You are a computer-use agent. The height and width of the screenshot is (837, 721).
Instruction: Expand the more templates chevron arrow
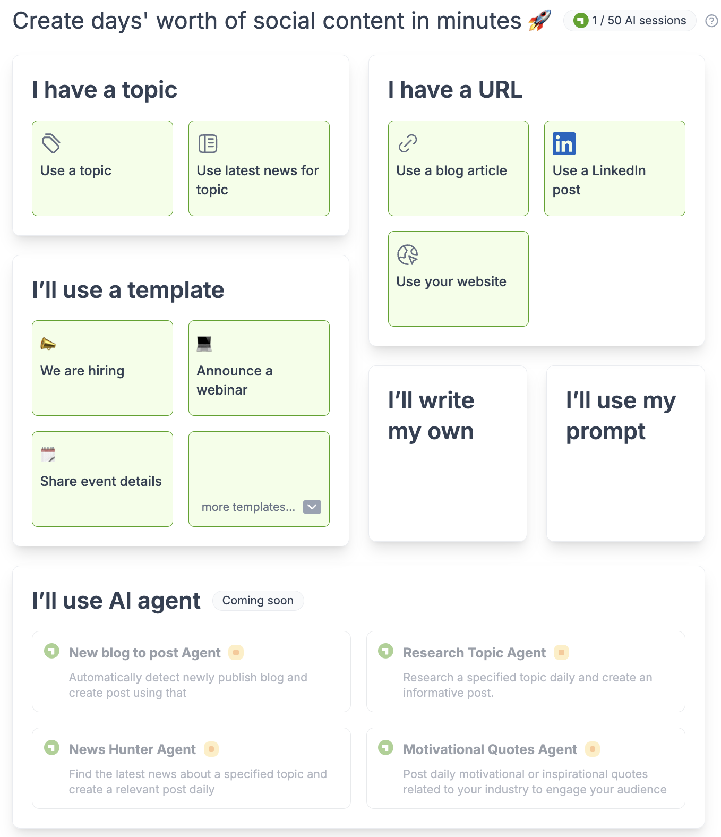(x=312, y=507)
